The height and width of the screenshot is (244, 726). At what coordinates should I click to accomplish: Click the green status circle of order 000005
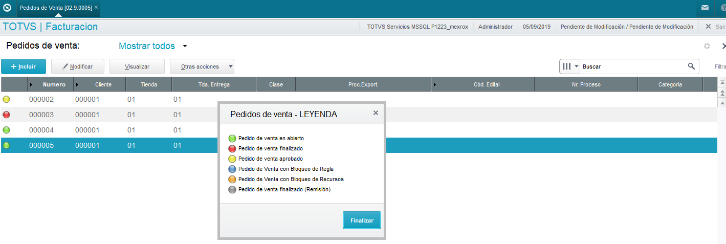tap(6, 145)
